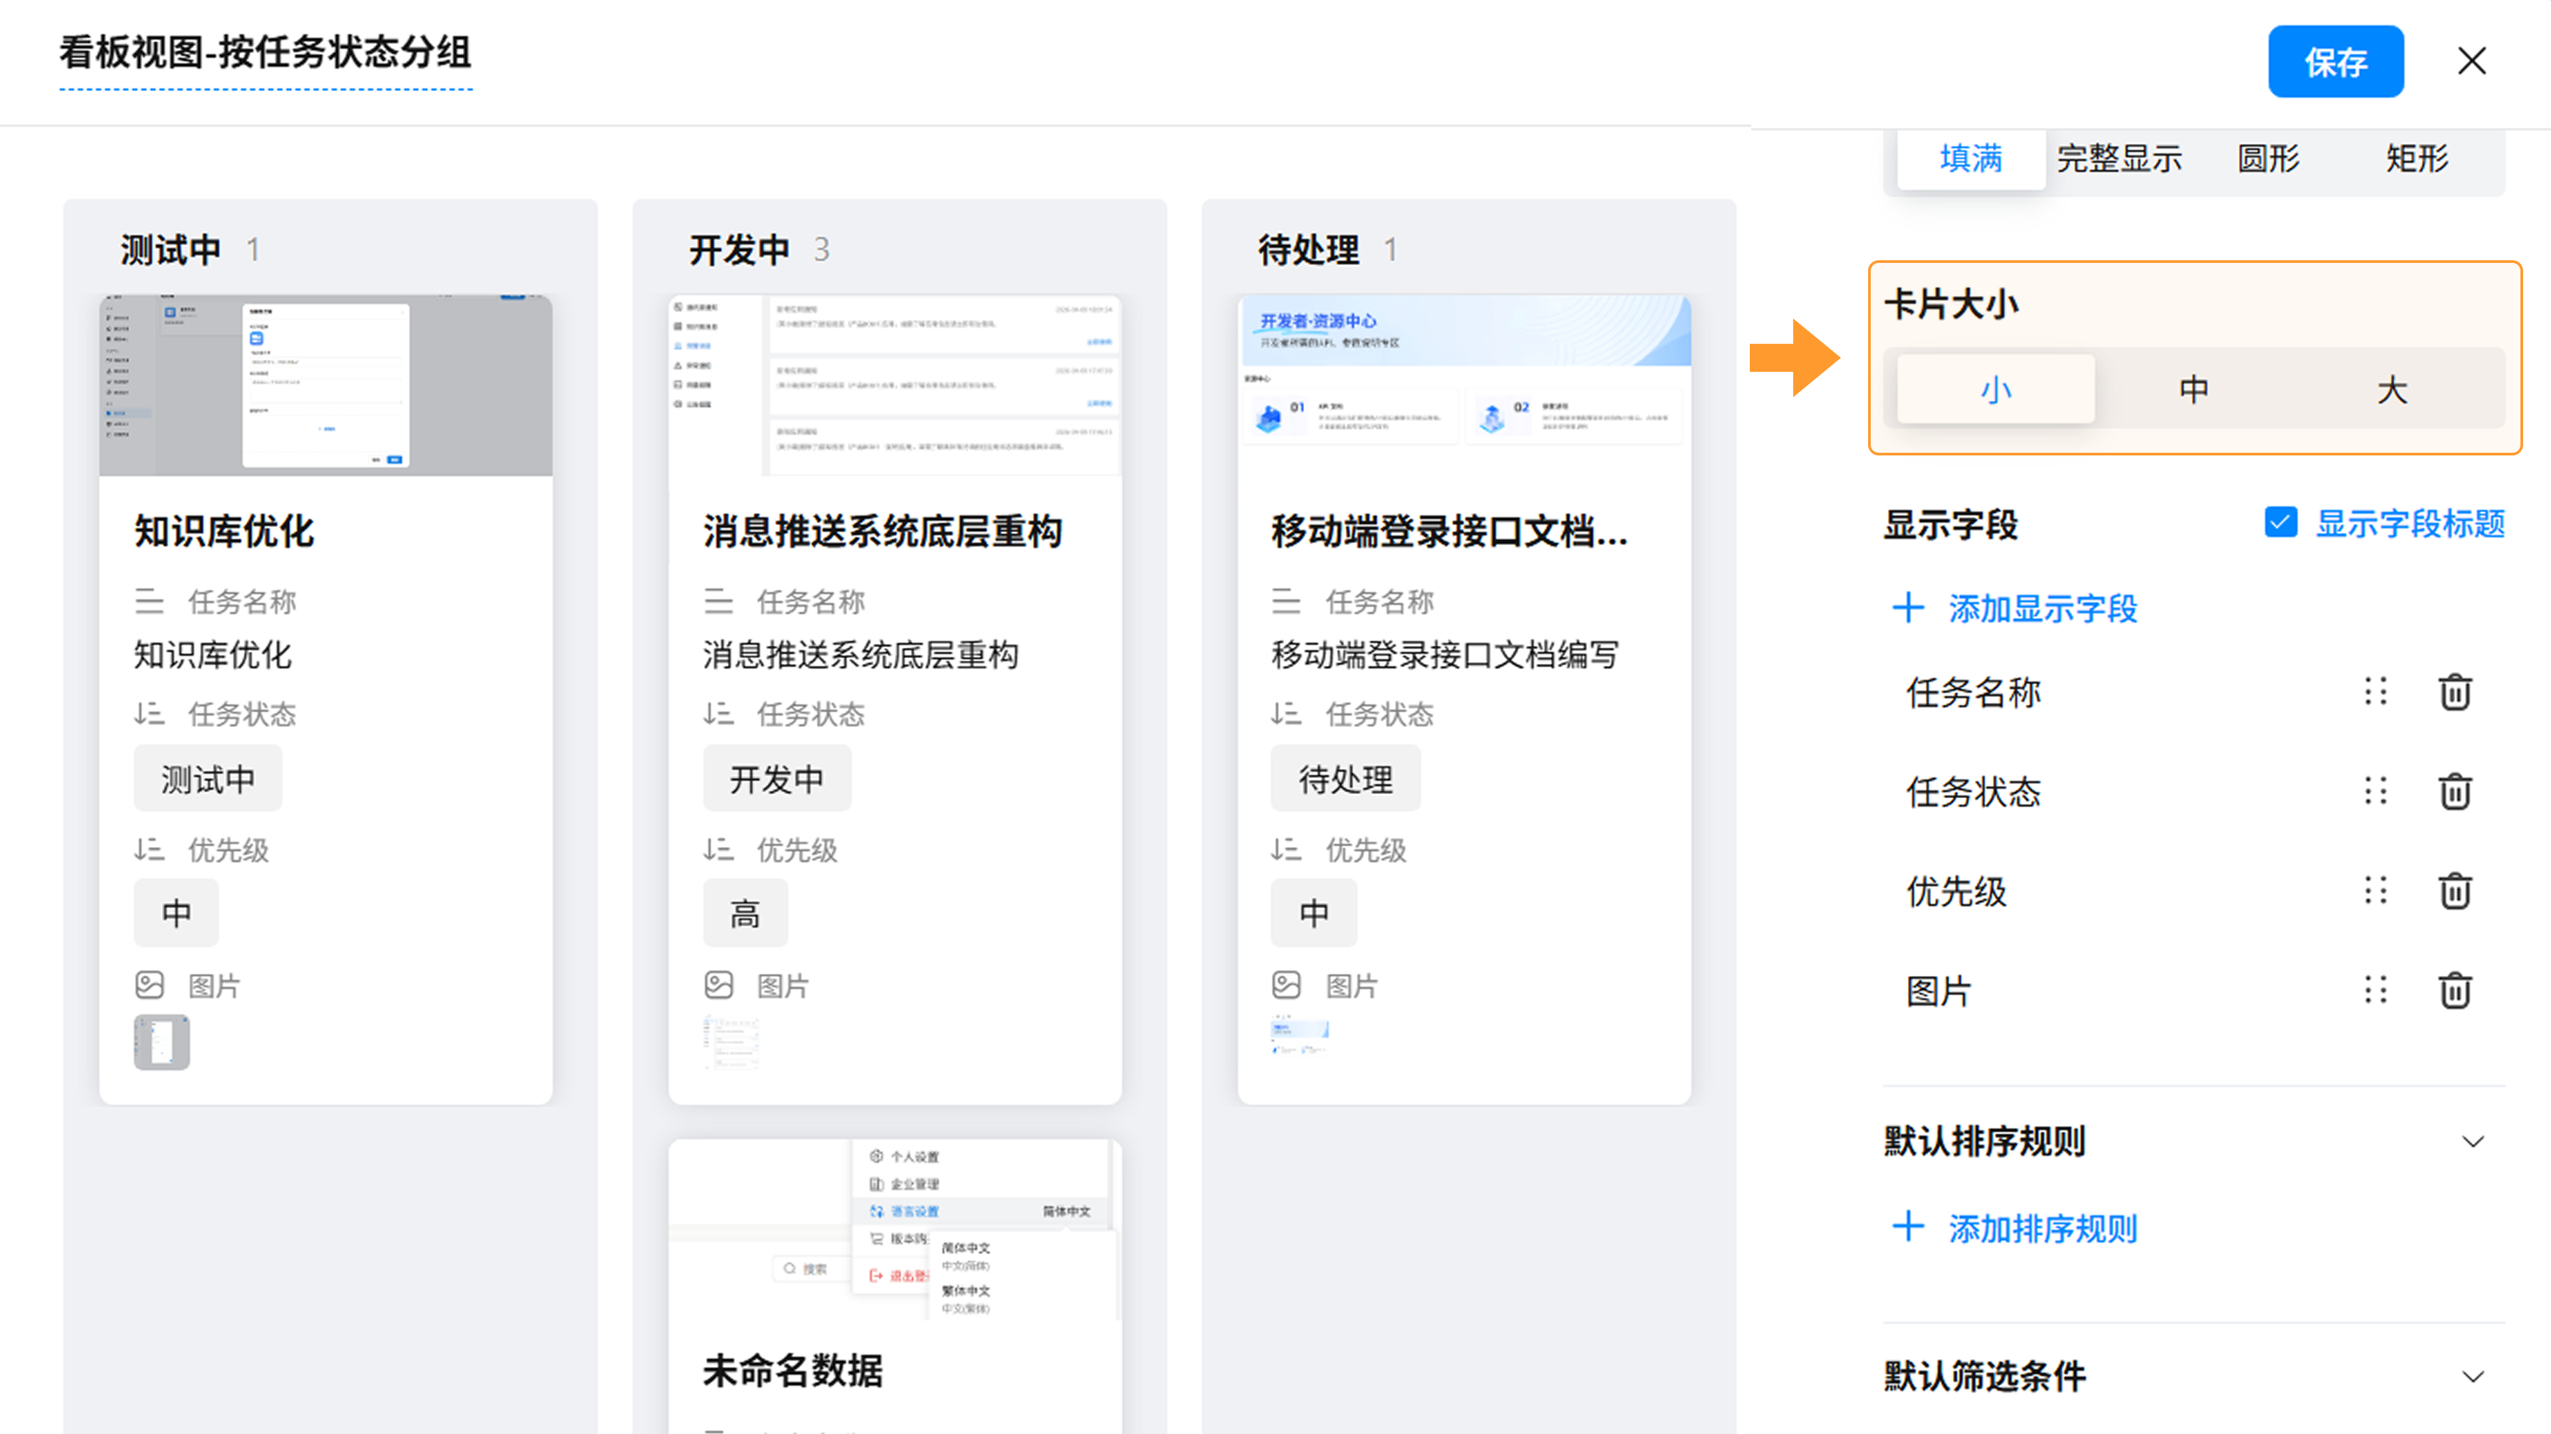This screenshot has height=1434, width=2551.
Task: Choose the 矩形 cover shape tab
Action: point(2416,159)
